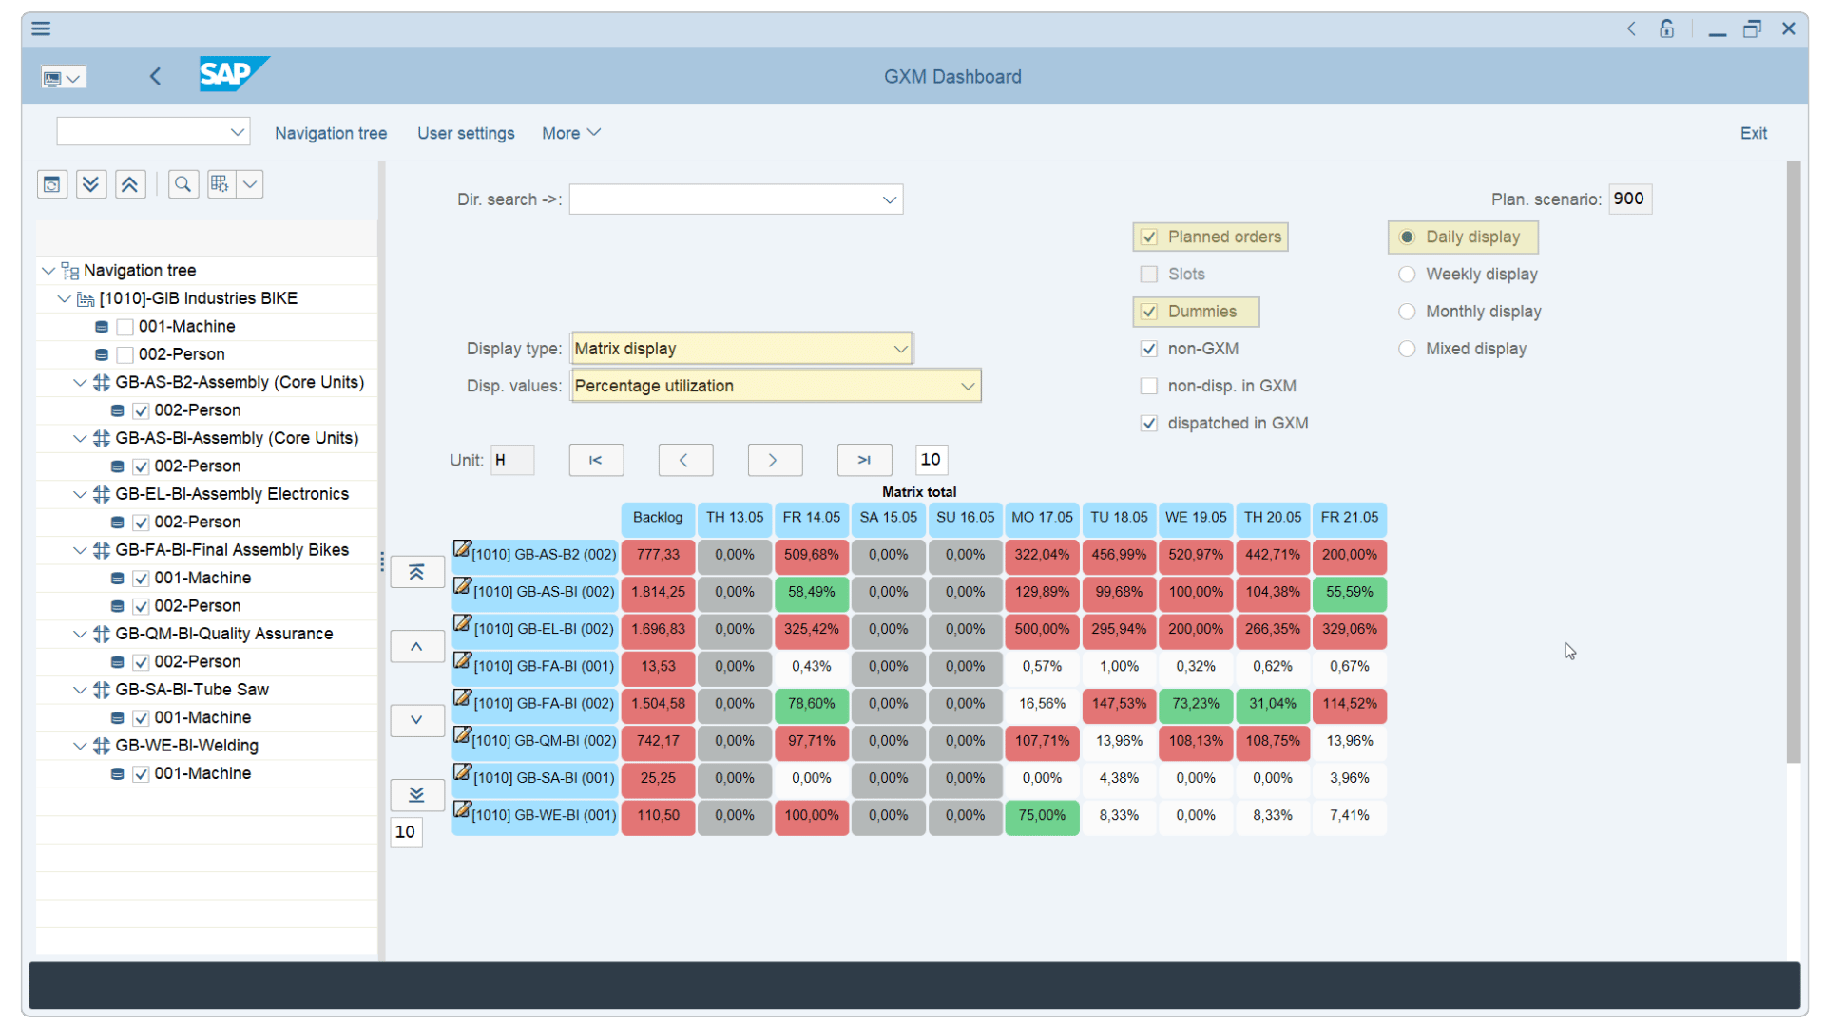This screenshot has width=1825, height=1026.
Task: Open the hamburger menu icon at top left
Action: [x=41, y=28]
